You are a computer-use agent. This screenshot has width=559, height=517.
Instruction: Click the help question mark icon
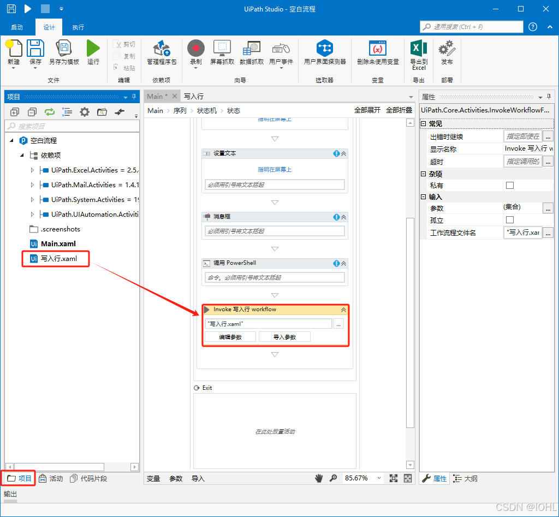click(x=533, y=27)
